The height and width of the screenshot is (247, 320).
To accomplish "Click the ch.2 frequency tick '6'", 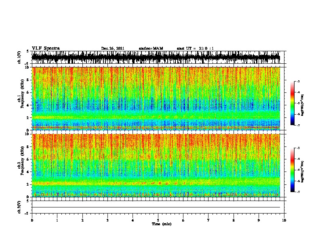I will coord(28,159).
